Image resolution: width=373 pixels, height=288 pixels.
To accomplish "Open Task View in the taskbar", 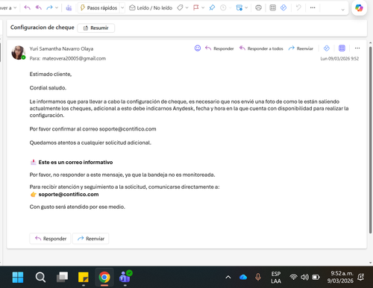I will [x=62, y=277].
